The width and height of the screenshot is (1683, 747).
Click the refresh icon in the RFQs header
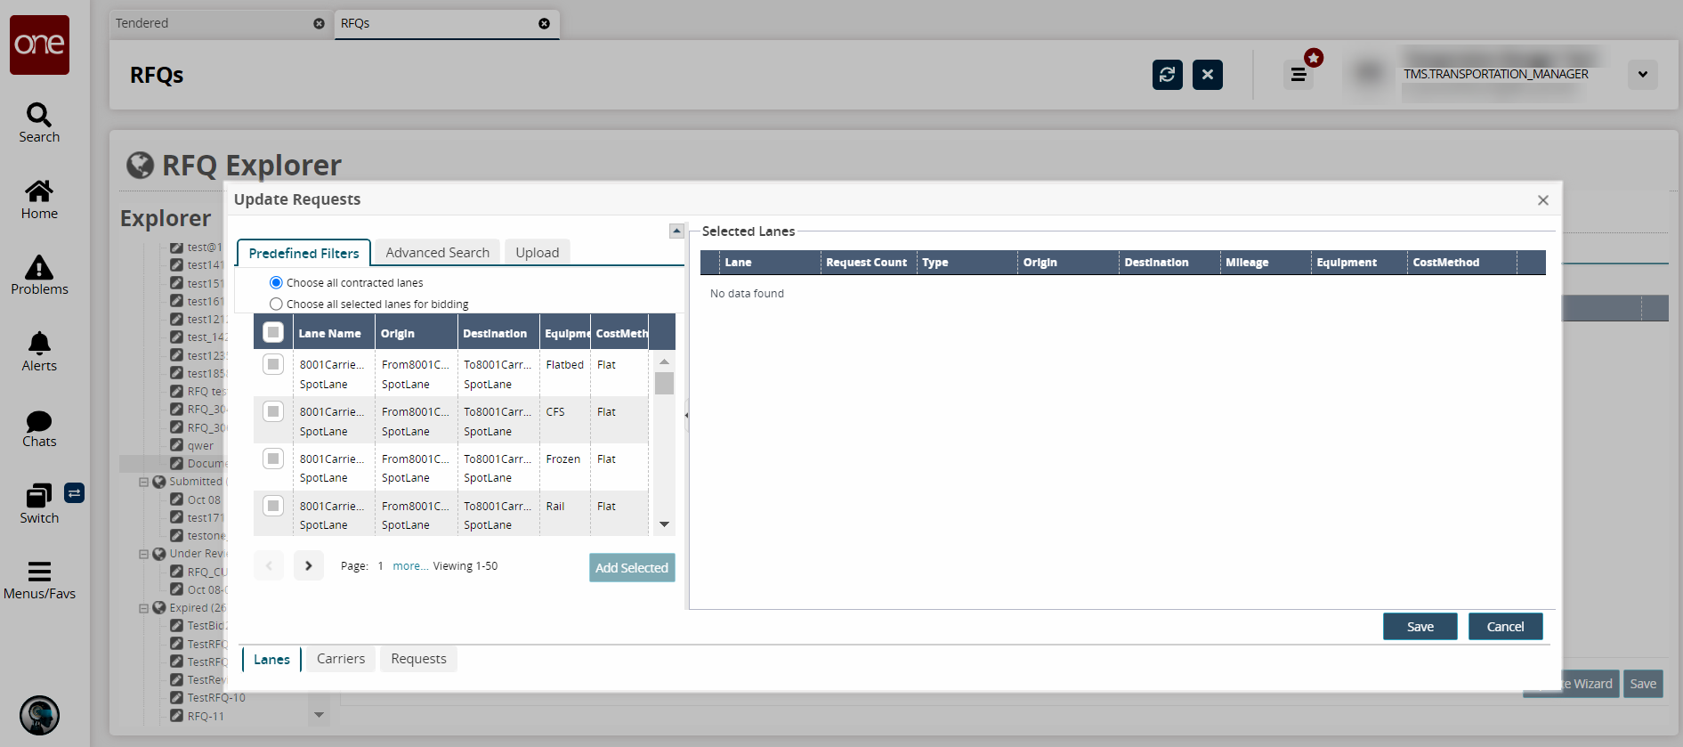tap(1168, 75)
